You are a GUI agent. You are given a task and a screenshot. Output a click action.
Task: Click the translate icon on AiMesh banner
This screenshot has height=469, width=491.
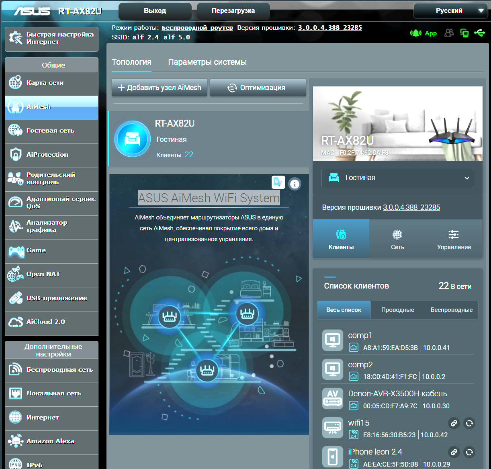tap(278, 182)
